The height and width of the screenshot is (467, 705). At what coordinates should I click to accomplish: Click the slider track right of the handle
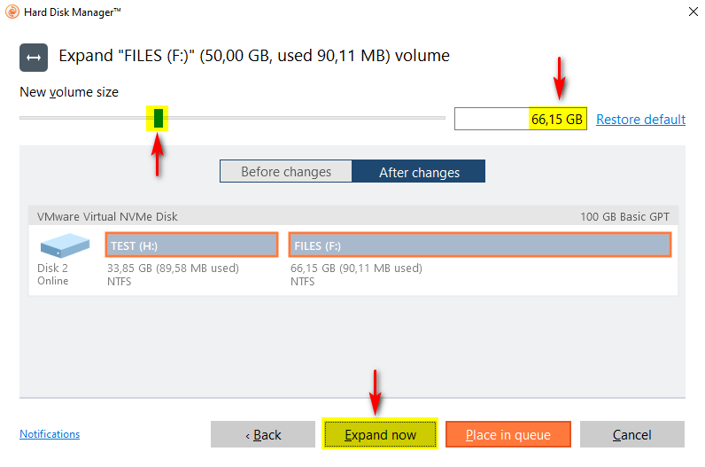click(x=301, y=118)
